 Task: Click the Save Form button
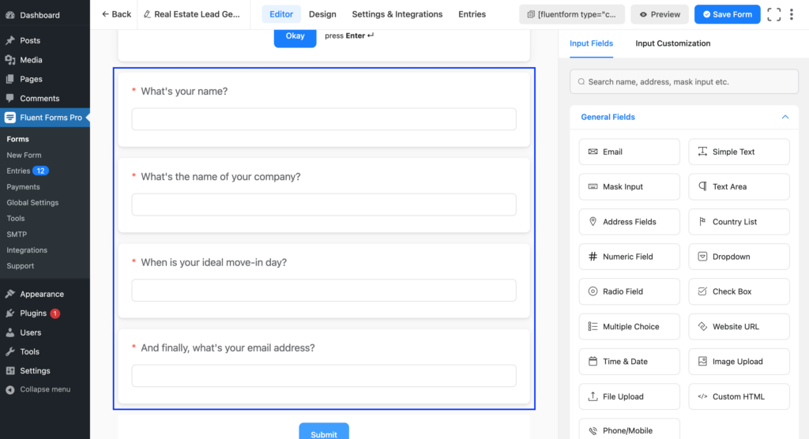point(727,14)
